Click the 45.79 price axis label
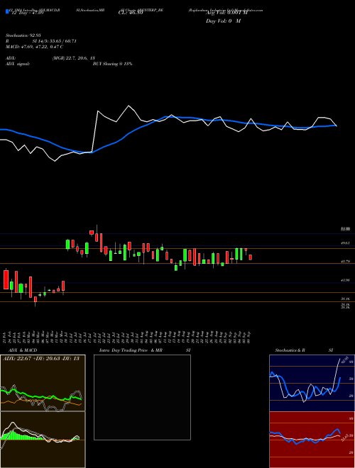This screenshot has height=468, width=355. click(x=346, y=262)
